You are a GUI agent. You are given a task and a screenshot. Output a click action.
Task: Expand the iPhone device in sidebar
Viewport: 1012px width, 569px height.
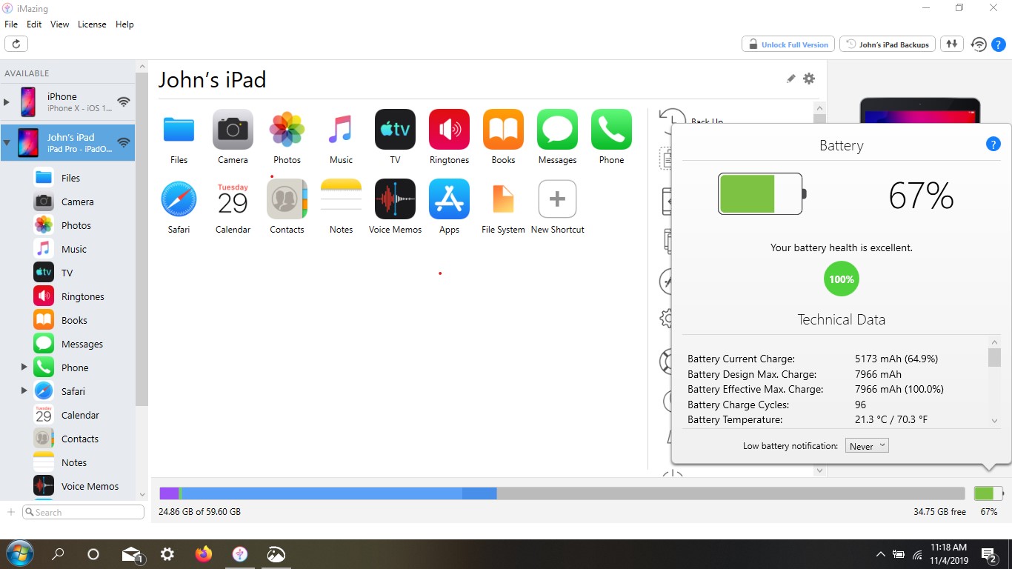(7, 102)
